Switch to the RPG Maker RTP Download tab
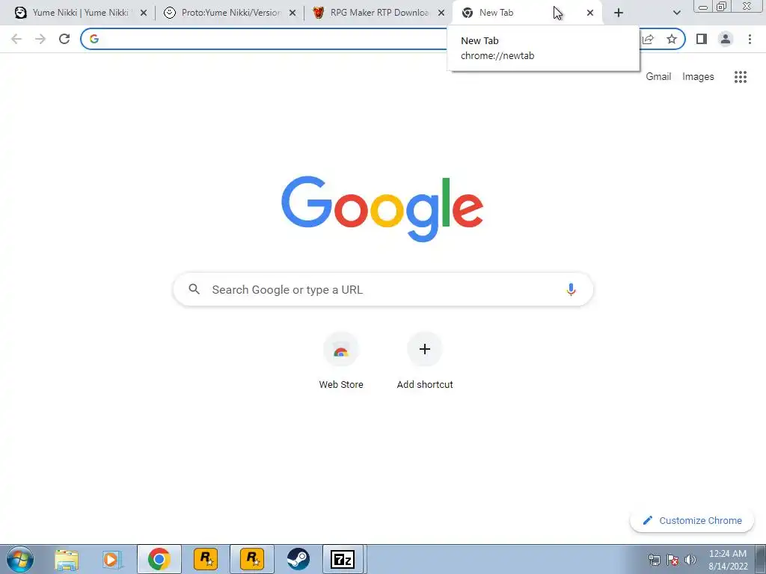The height and width of the screenshot is (574, 766). (x=379, y=13)
